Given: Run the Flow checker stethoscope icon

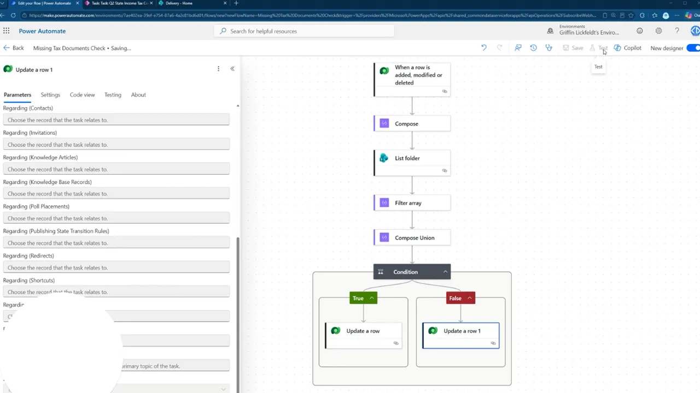Looking at the screenshot, I should (x=549, y=48).
